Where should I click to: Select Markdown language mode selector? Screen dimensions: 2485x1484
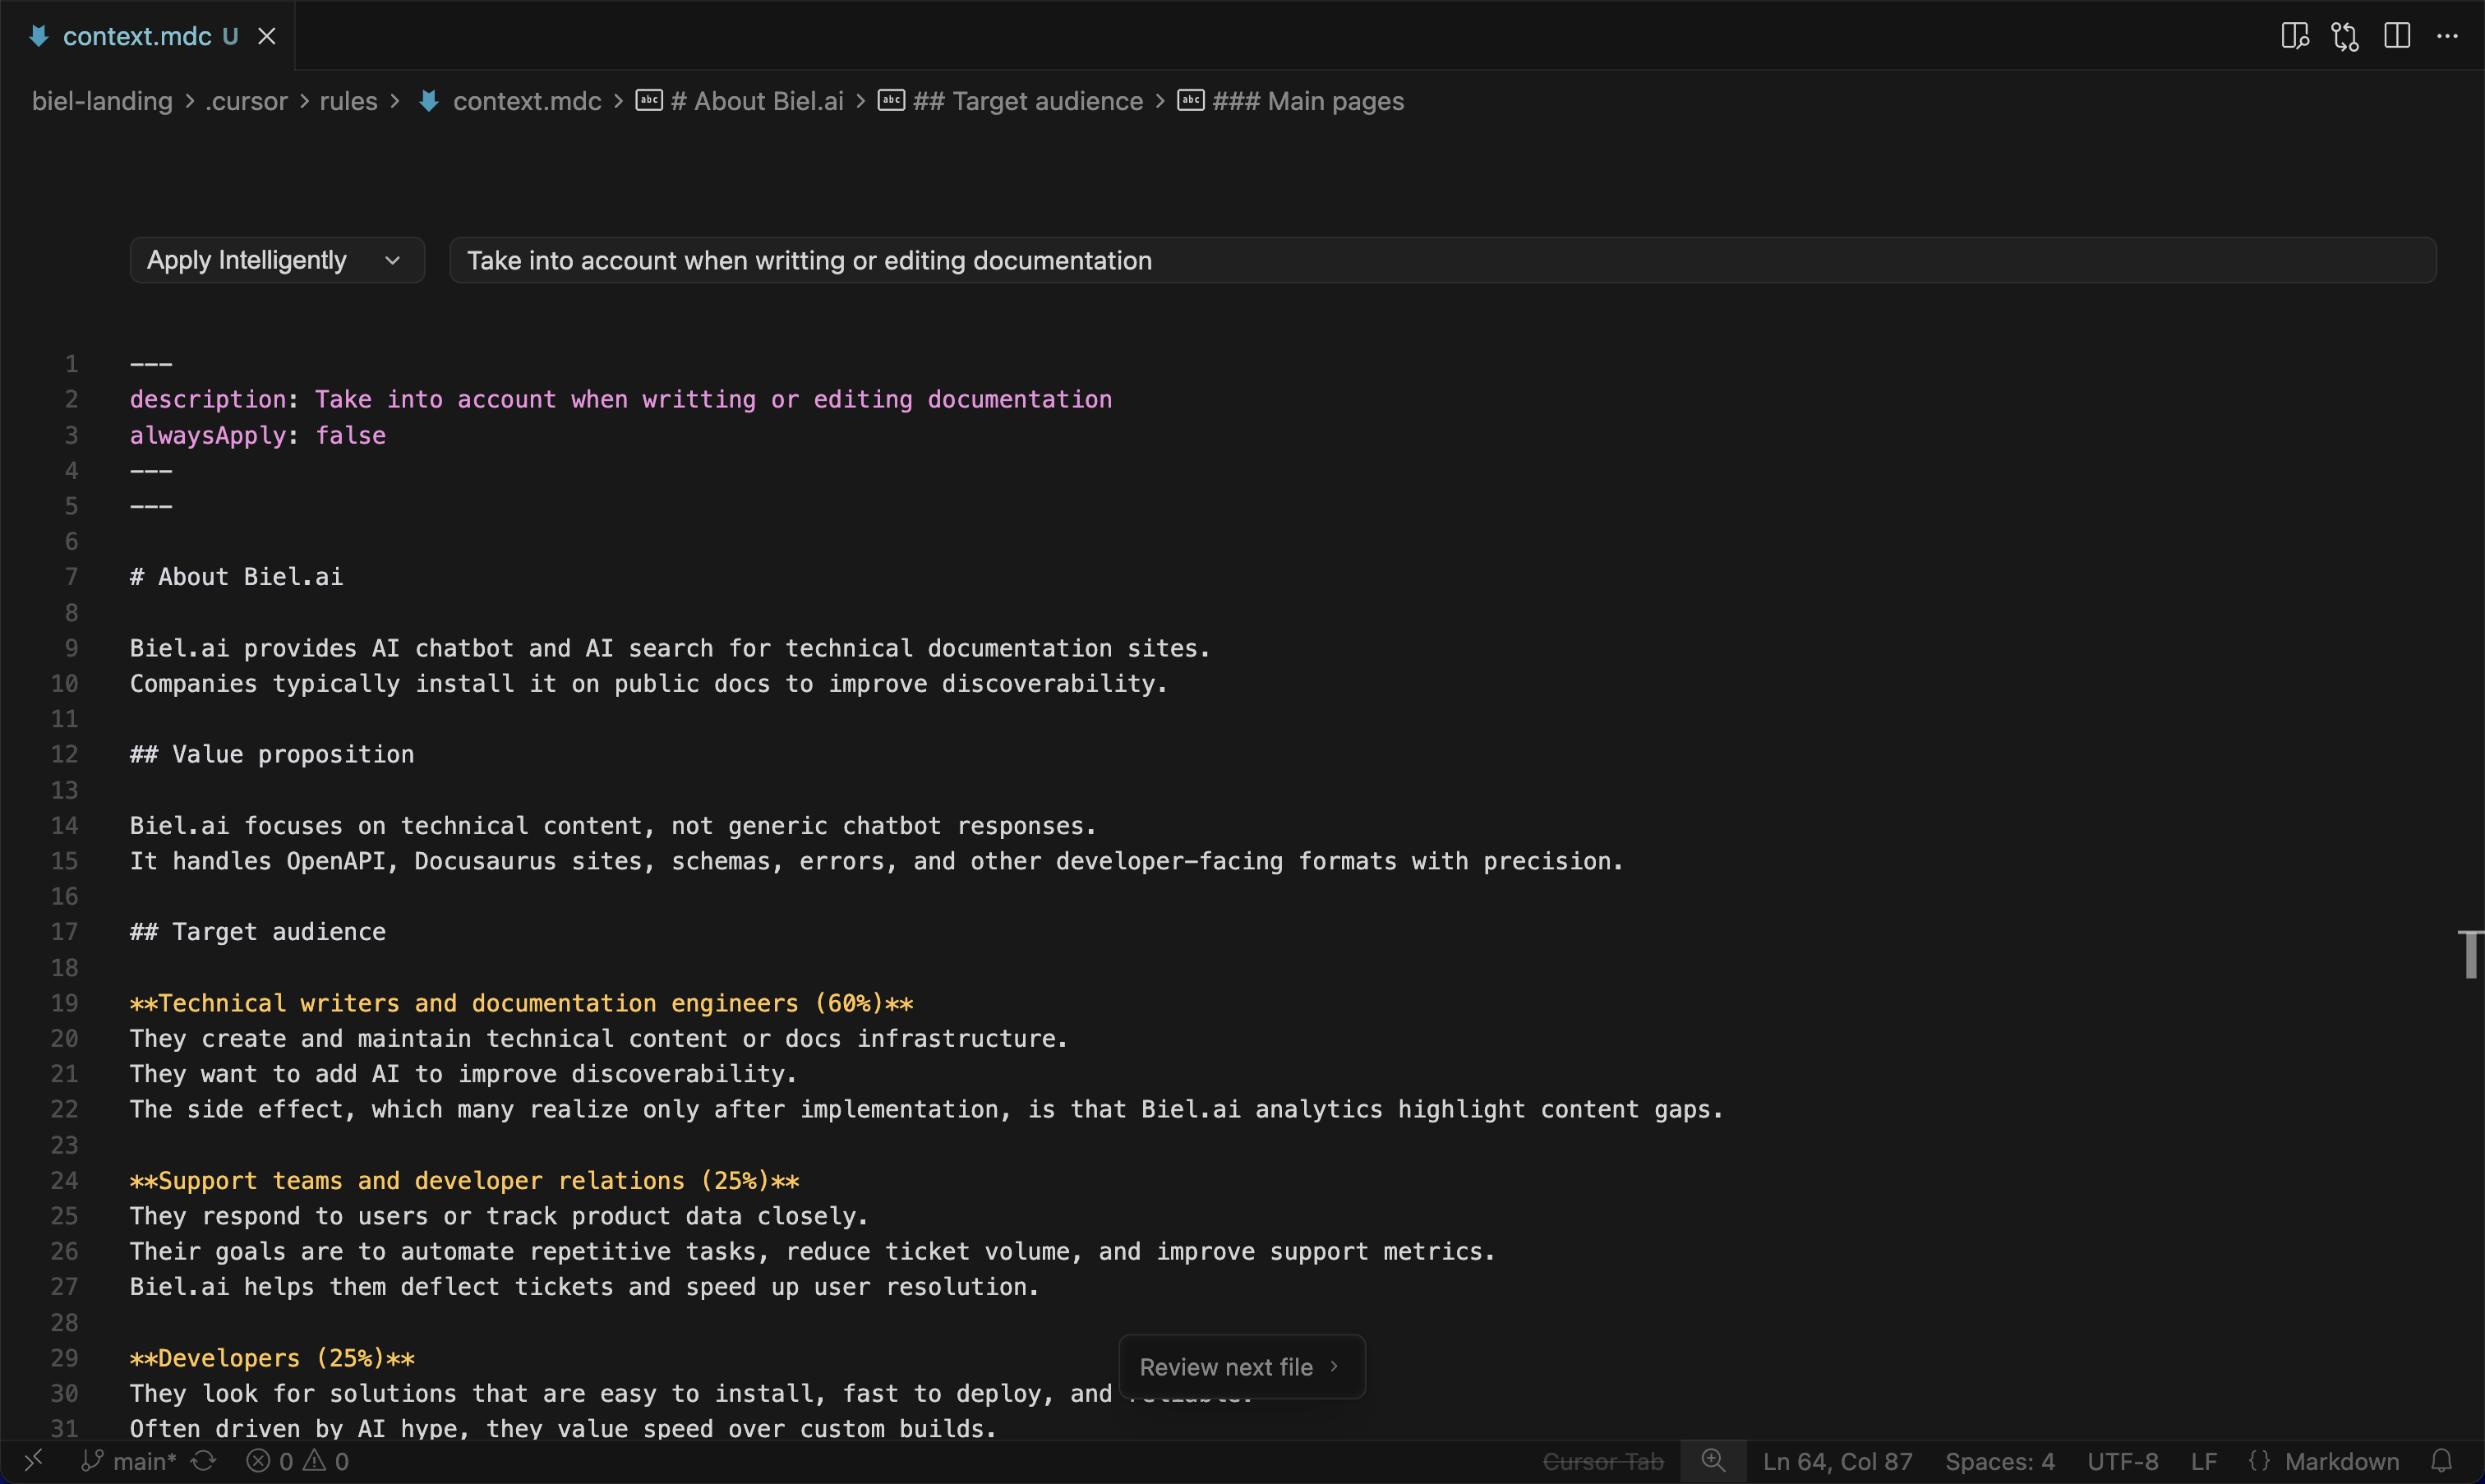click(2341, 1461)
